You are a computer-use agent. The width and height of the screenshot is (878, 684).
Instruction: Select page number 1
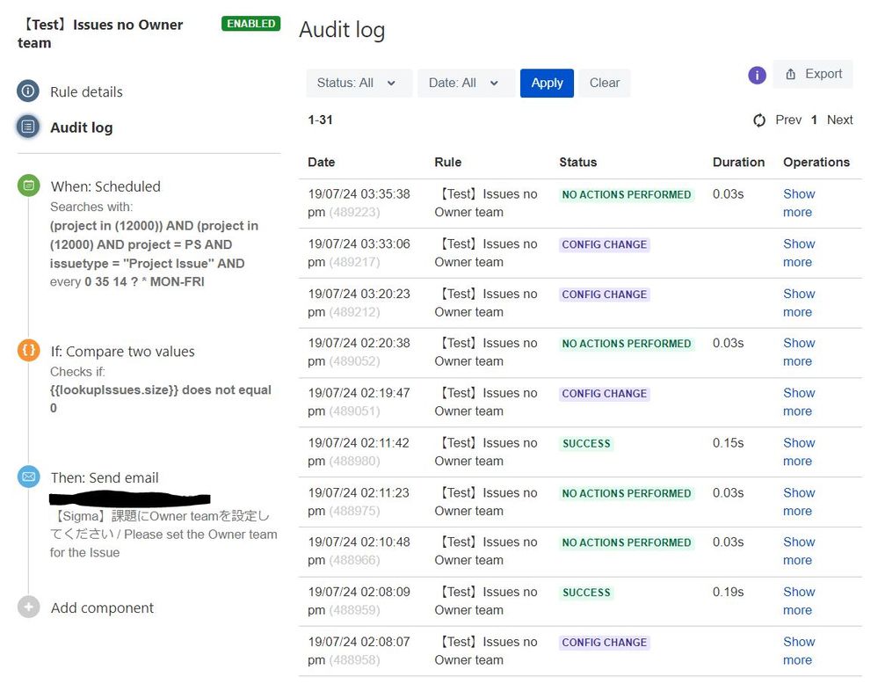pyautogui.click(x=814, y=120)
